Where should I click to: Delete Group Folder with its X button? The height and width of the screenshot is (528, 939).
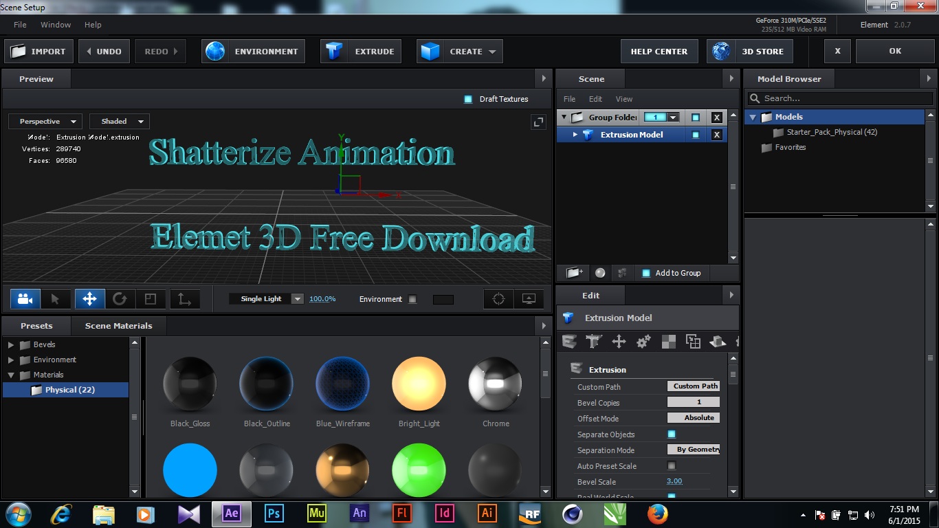click(716, 118)
